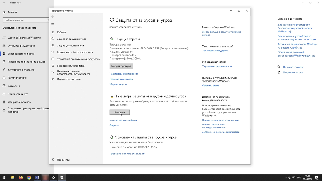Open Панель мониторинга конфиденциальности link
Viewport: 322px width, 181px height.
pyautogui.click(x=214, y=126)
